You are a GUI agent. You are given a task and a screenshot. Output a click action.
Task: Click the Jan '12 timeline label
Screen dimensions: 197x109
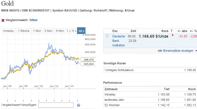(54, 86)
